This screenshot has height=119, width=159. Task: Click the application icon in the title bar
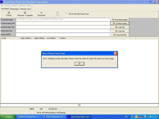pos(2,2)
